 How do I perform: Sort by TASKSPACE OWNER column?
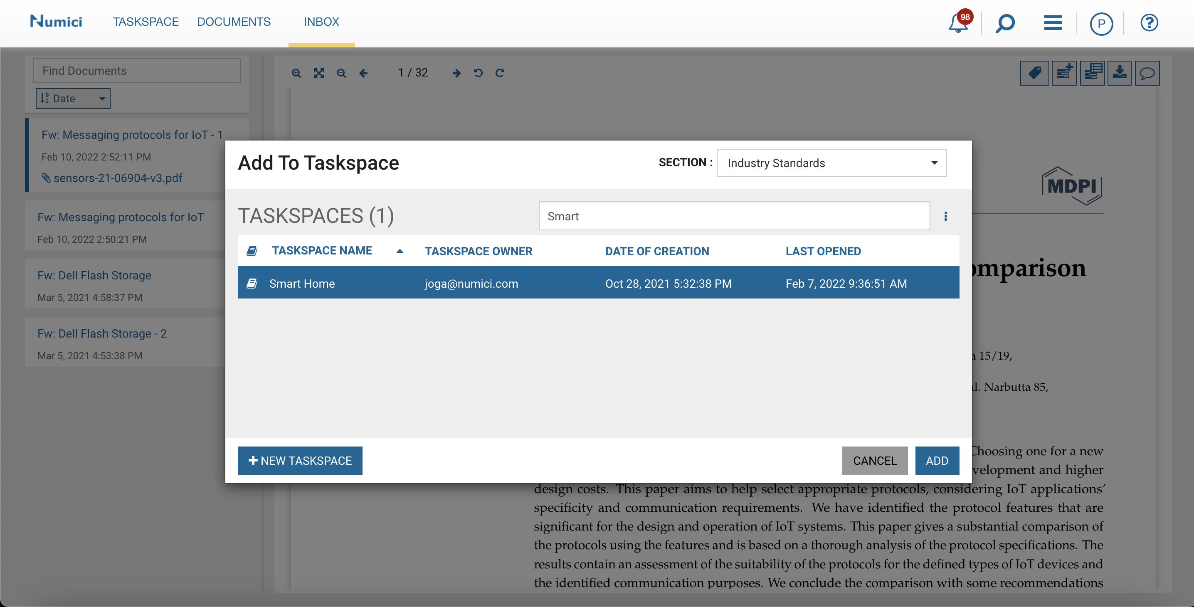pyautogui.click(x=479, y=251)
